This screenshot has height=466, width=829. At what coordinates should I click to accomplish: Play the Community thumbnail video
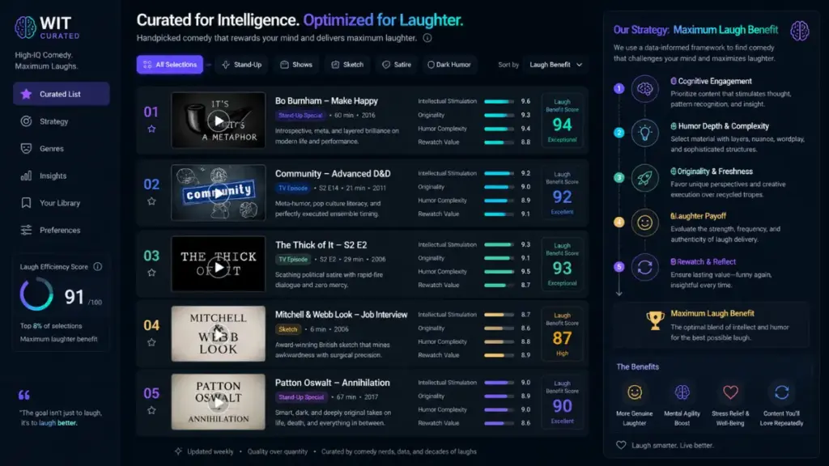(x=219, y=193)
